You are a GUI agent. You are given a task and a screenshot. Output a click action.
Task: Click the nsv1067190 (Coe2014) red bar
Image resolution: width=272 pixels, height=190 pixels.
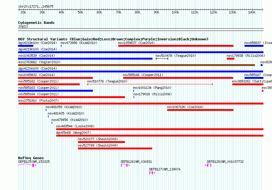pyautogui.click(x=200, y=110)
